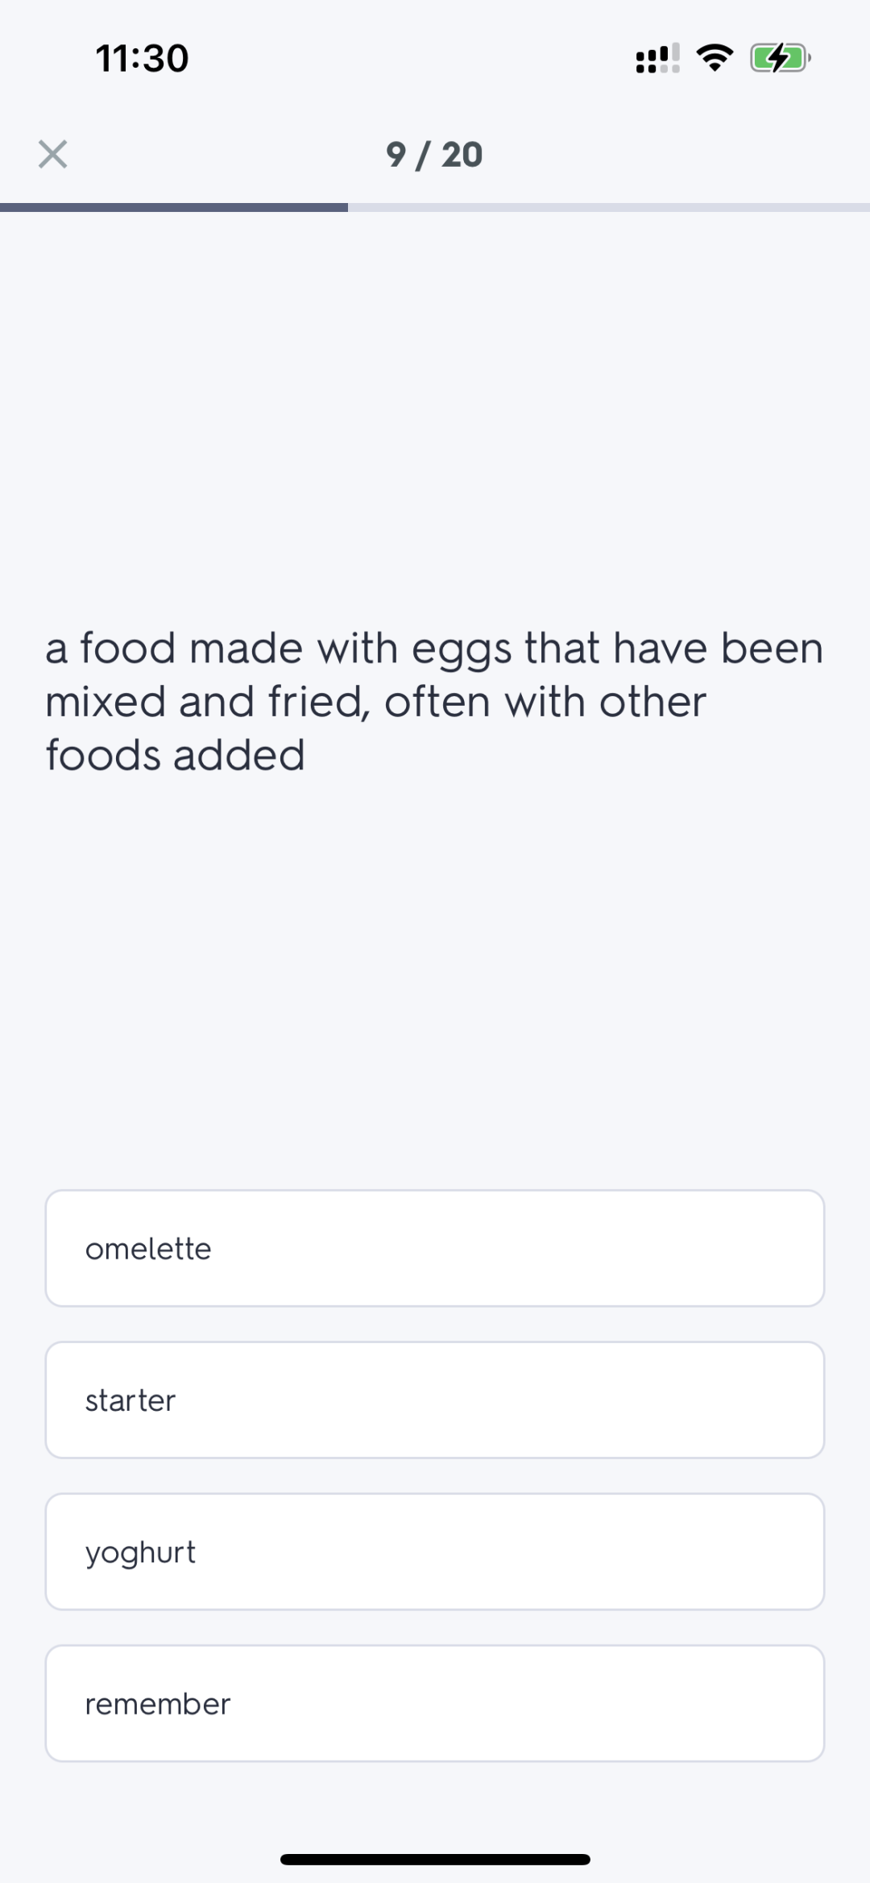Select the "yoghurt" answer option

435,1552
